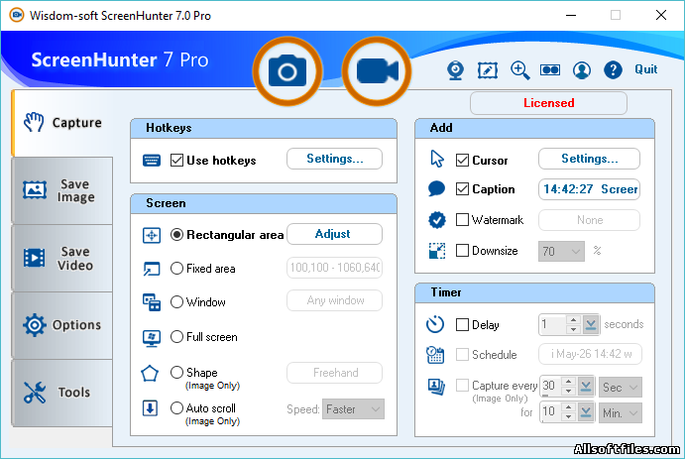Open the Min. unit dropdown
Viewport: 685px width, 459px height.
pyautogui.click(x=621, y=412)
